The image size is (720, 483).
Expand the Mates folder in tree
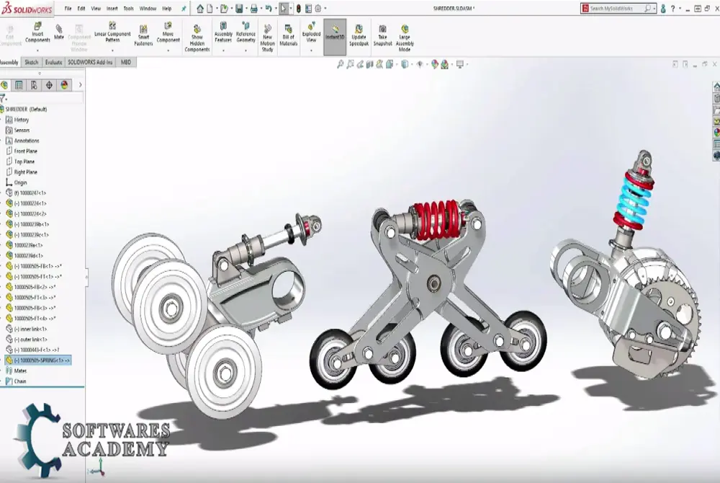click(x=1, y=371)
